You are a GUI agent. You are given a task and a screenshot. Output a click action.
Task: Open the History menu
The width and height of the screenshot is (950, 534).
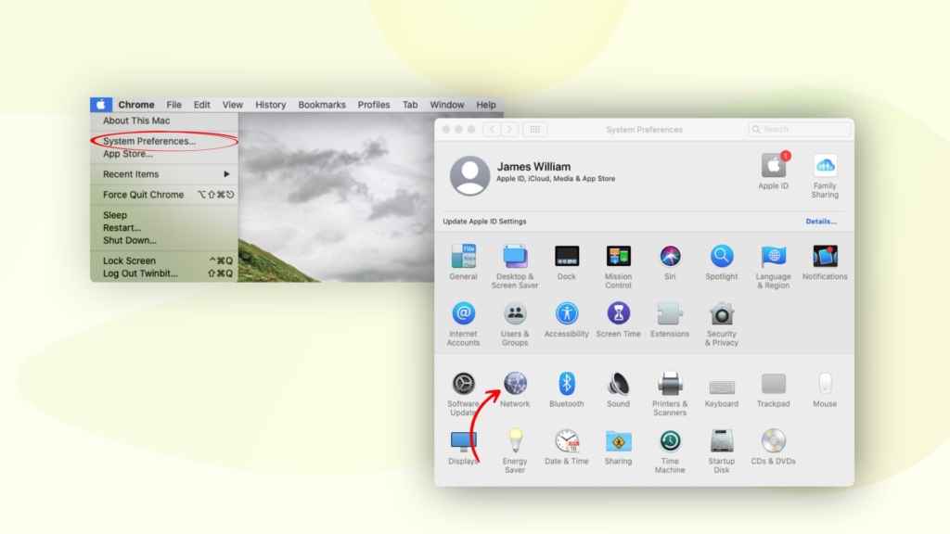270,104
